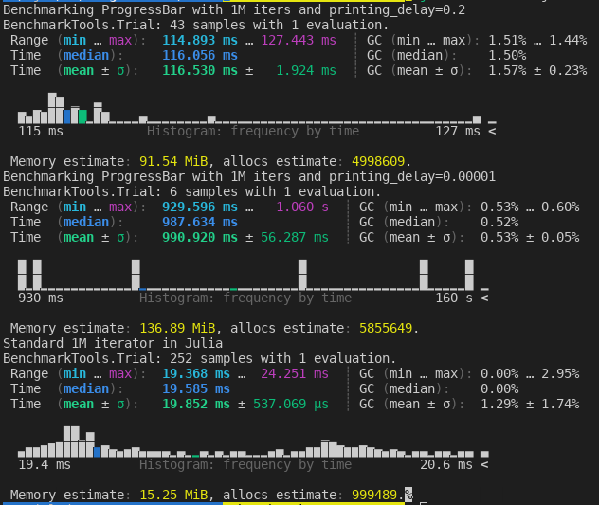Click the GC mean 1.57% ± 0.23%
Screen dimensions: 599x505
(x=537, y=71)
